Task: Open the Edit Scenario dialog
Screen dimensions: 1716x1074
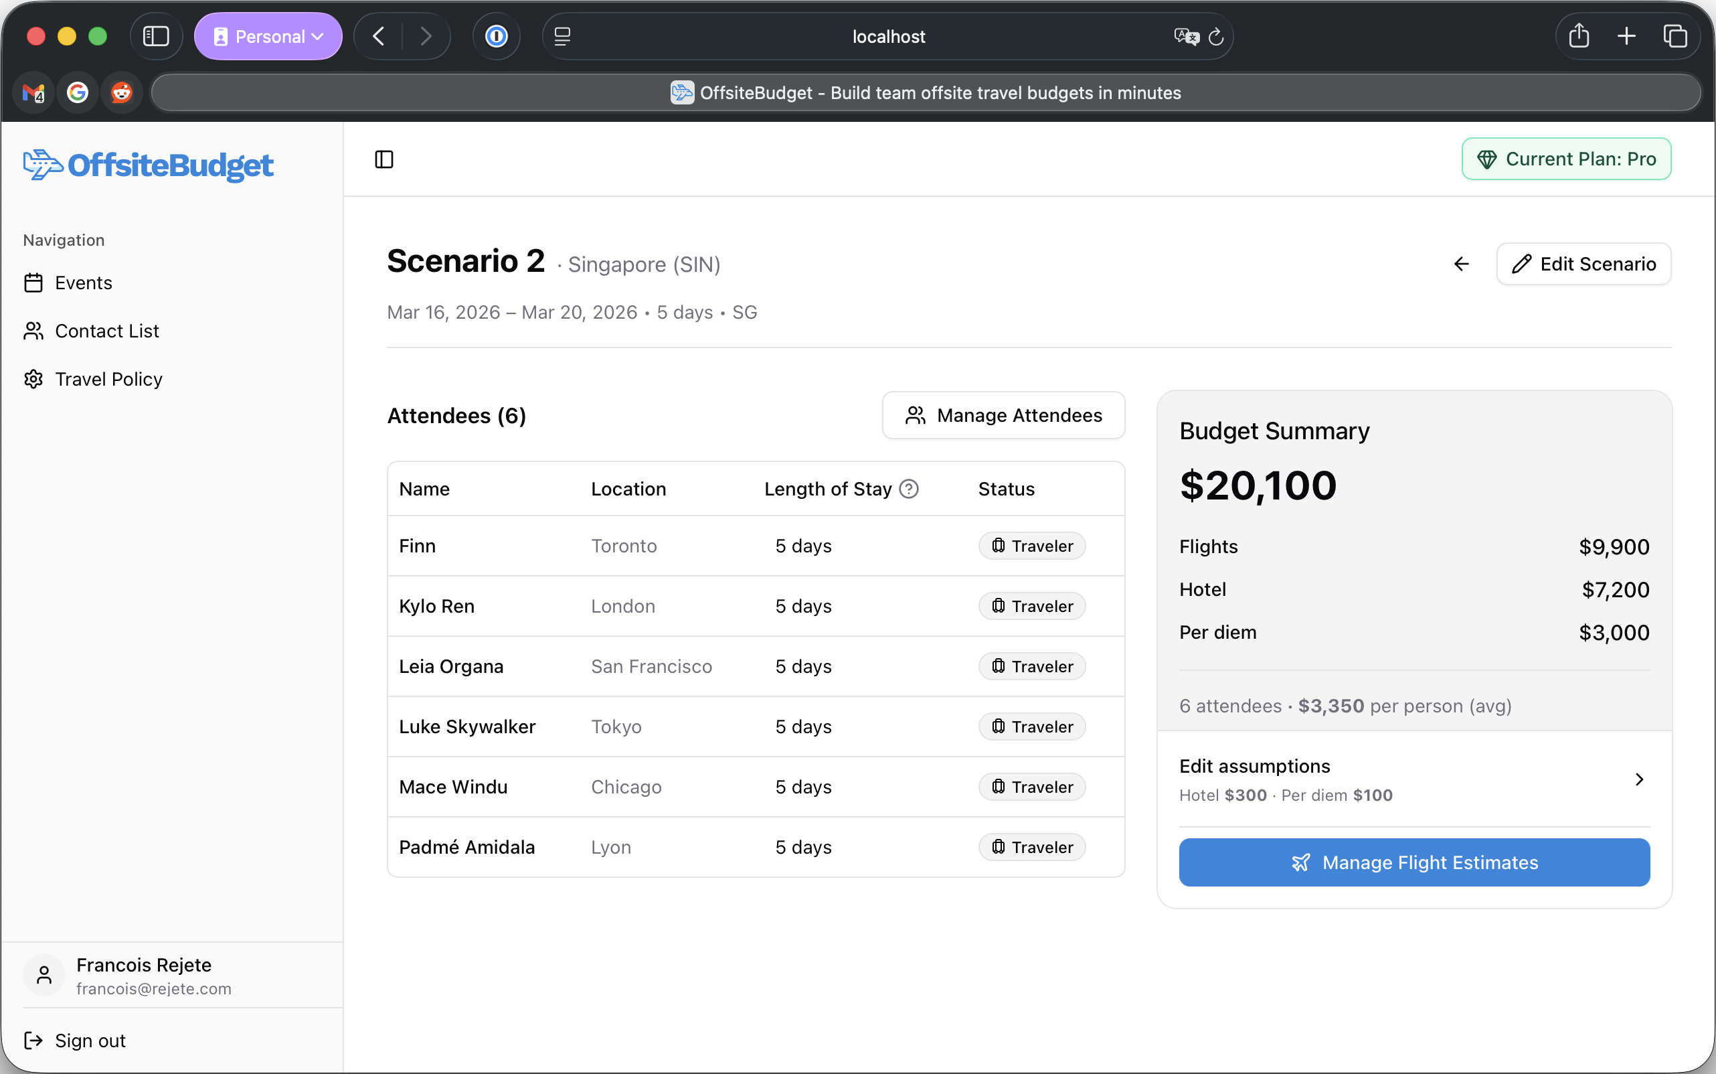Action: (1583, 264)
